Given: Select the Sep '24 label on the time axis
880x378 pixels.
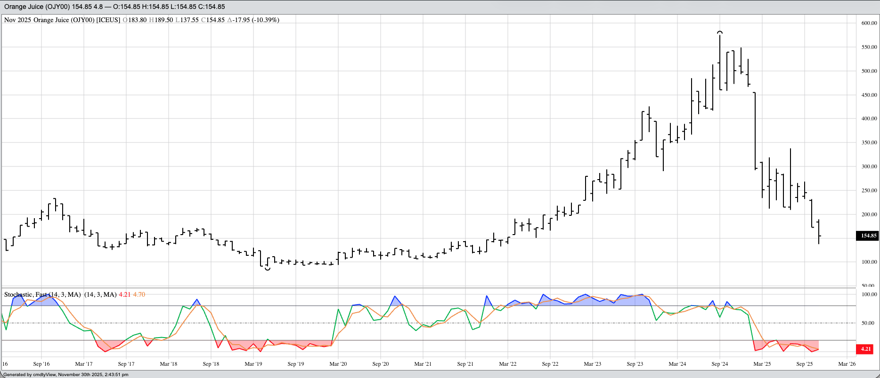Looking at the screenshot, I should 719,364.
